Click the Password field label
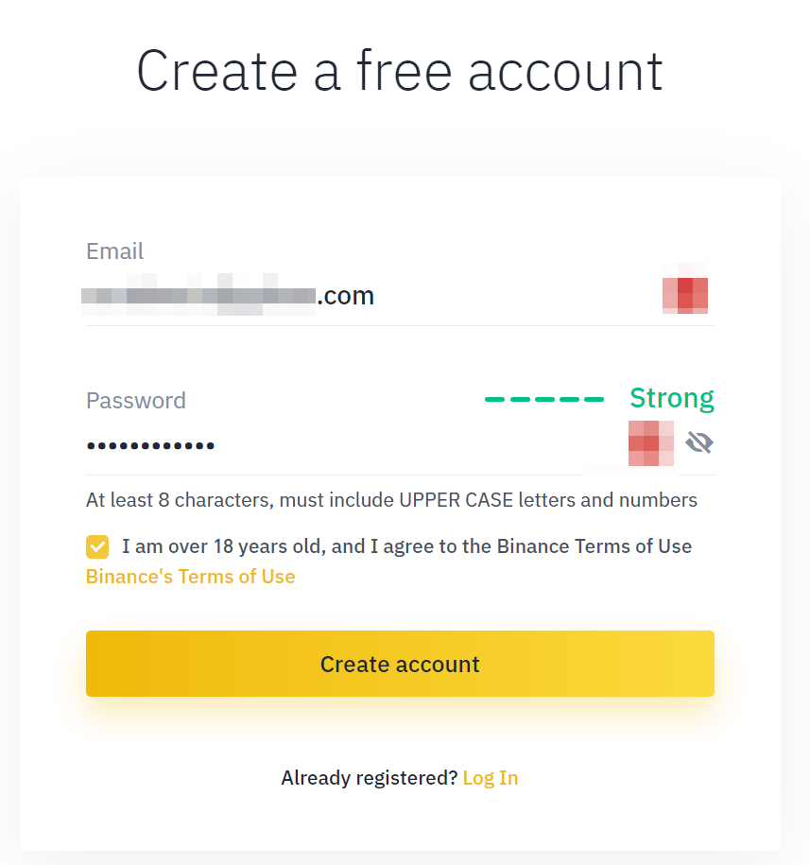Viewport: 810px width, 865px height. pos(136,401)
